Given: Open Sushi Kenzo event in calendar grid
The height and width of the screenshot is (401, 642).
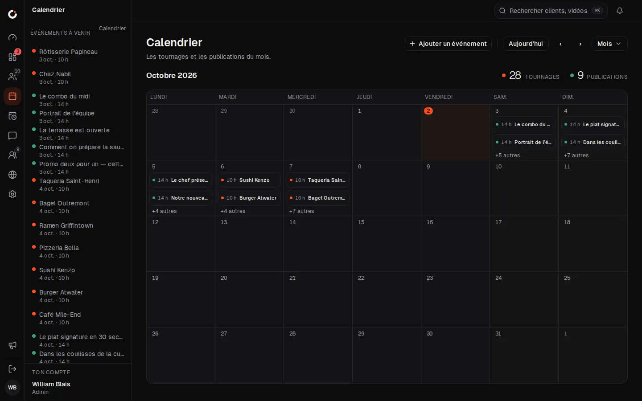Looking at the screenshot, I should point(250,180).
